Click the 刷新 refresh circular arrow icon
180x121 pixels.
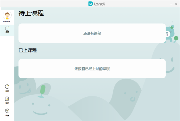pyautogui.click(x=7, y=87)
